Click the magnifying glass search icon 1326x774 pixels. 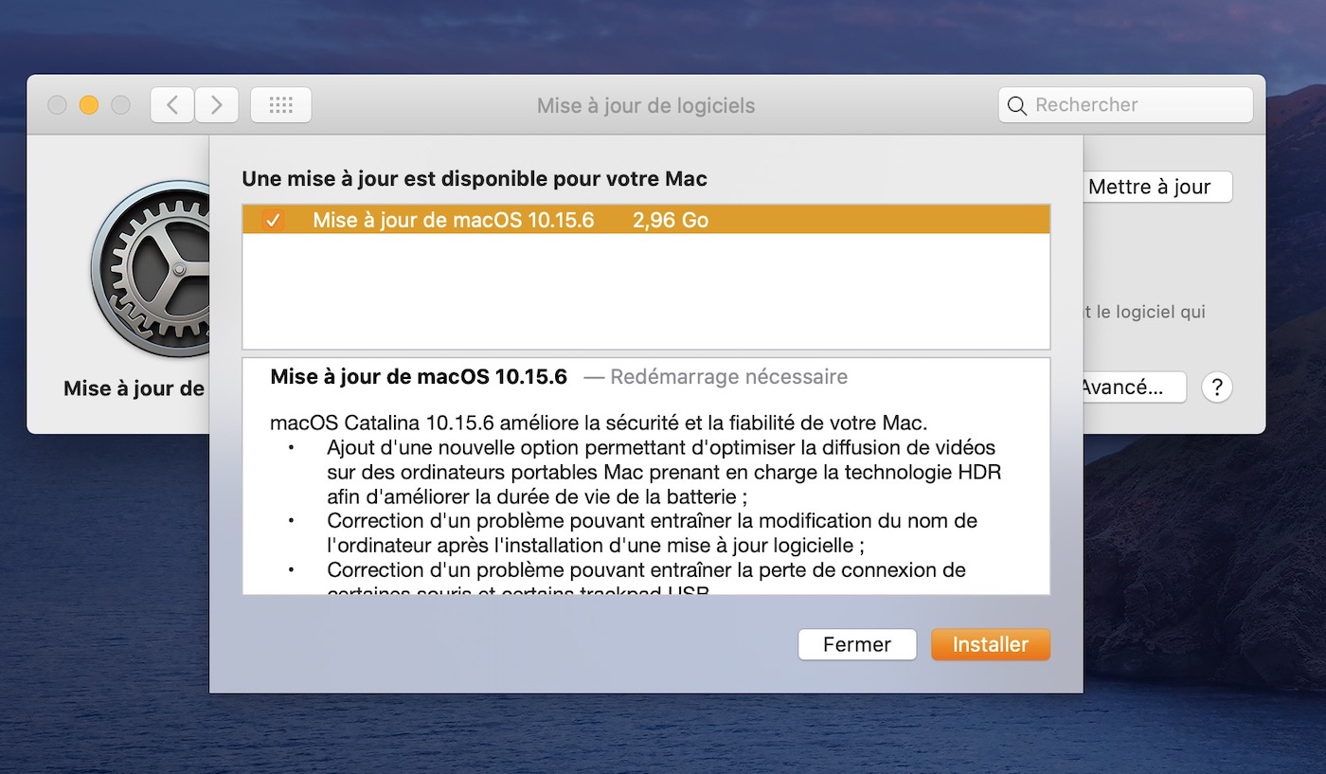pyautogui.click(x=1017, y=105)
